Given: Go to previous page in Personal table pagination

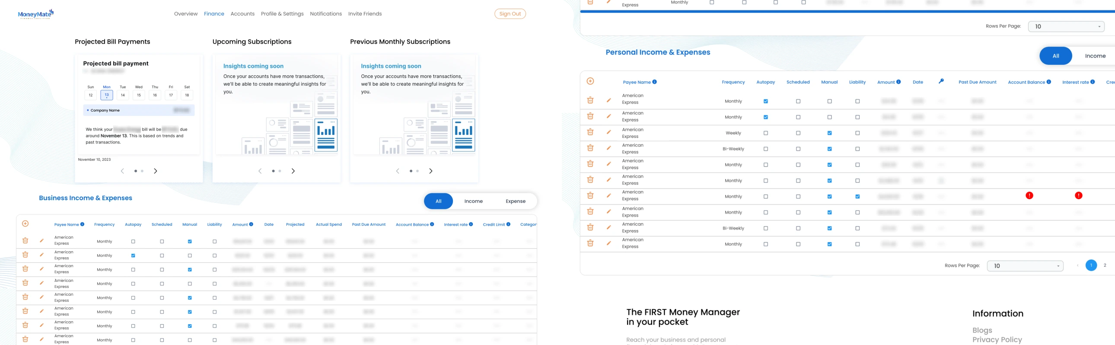Looking at the screenshot, I should click(1077, 266).
